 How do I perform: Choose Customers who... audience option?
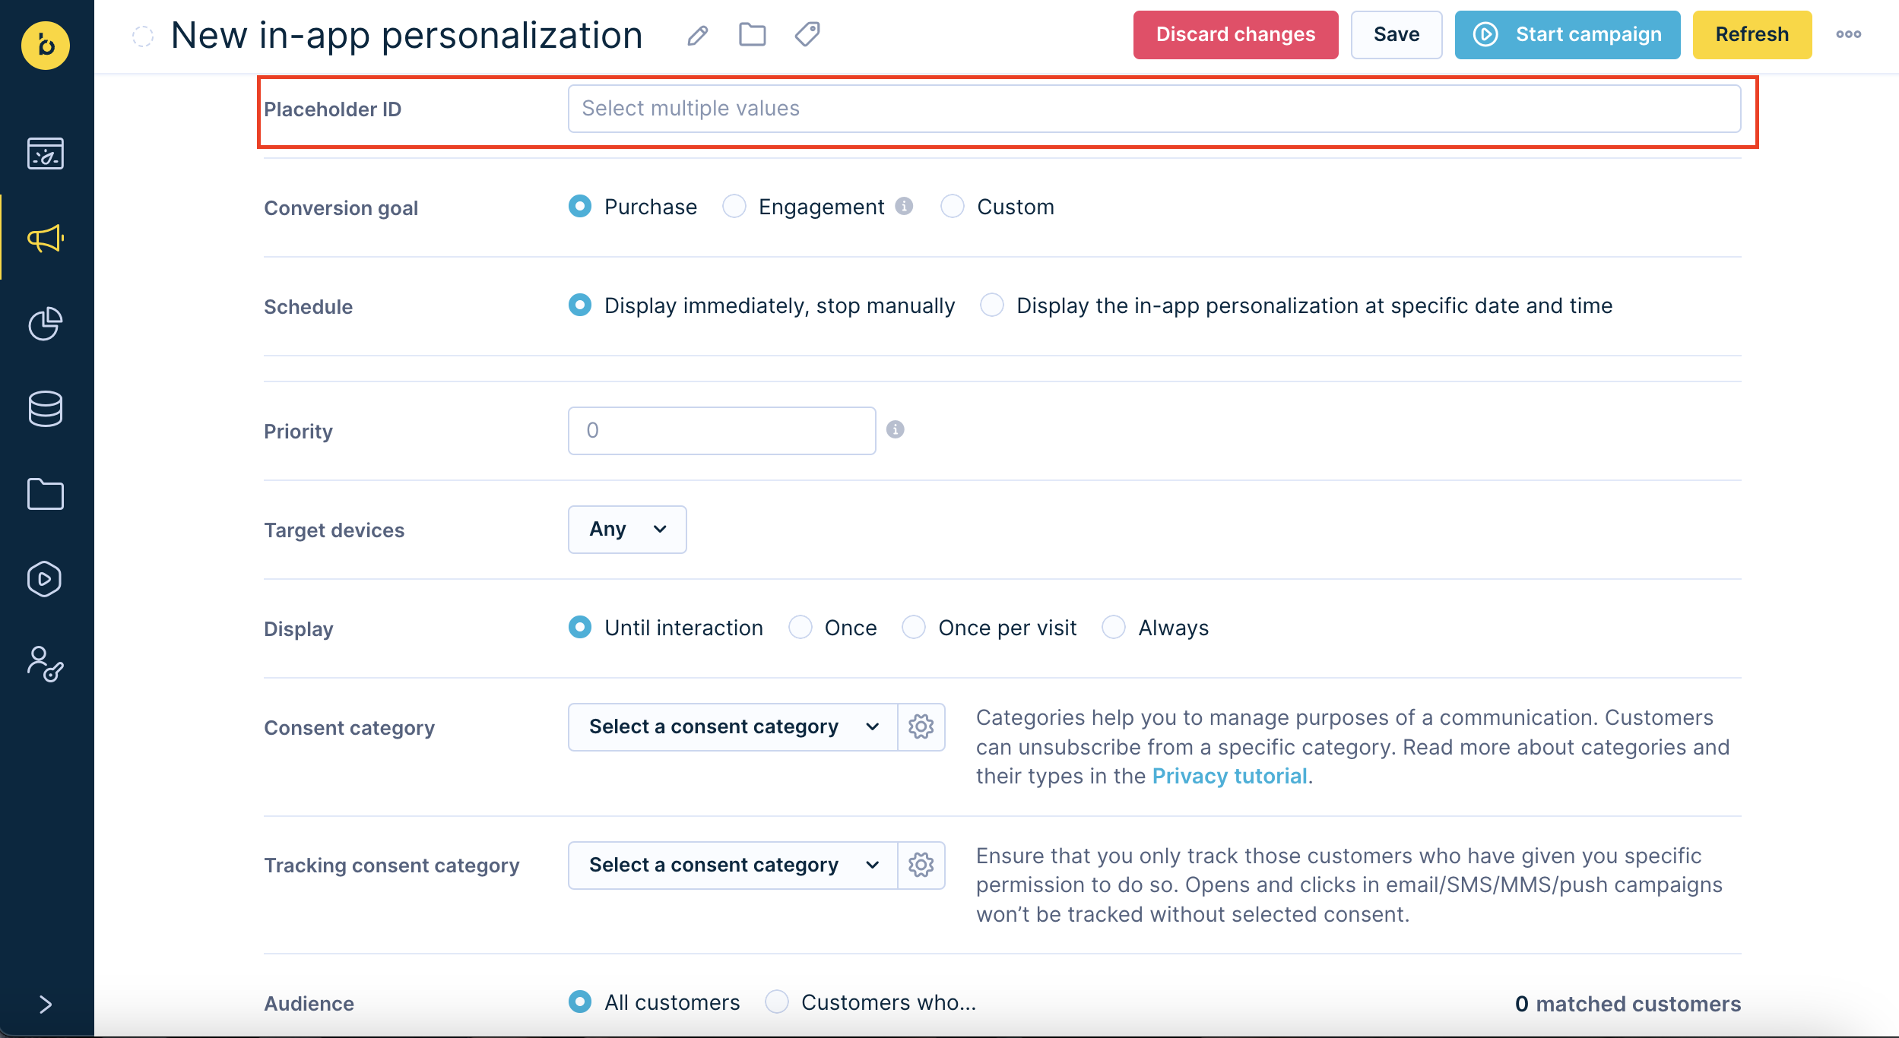pos(777,1002)
